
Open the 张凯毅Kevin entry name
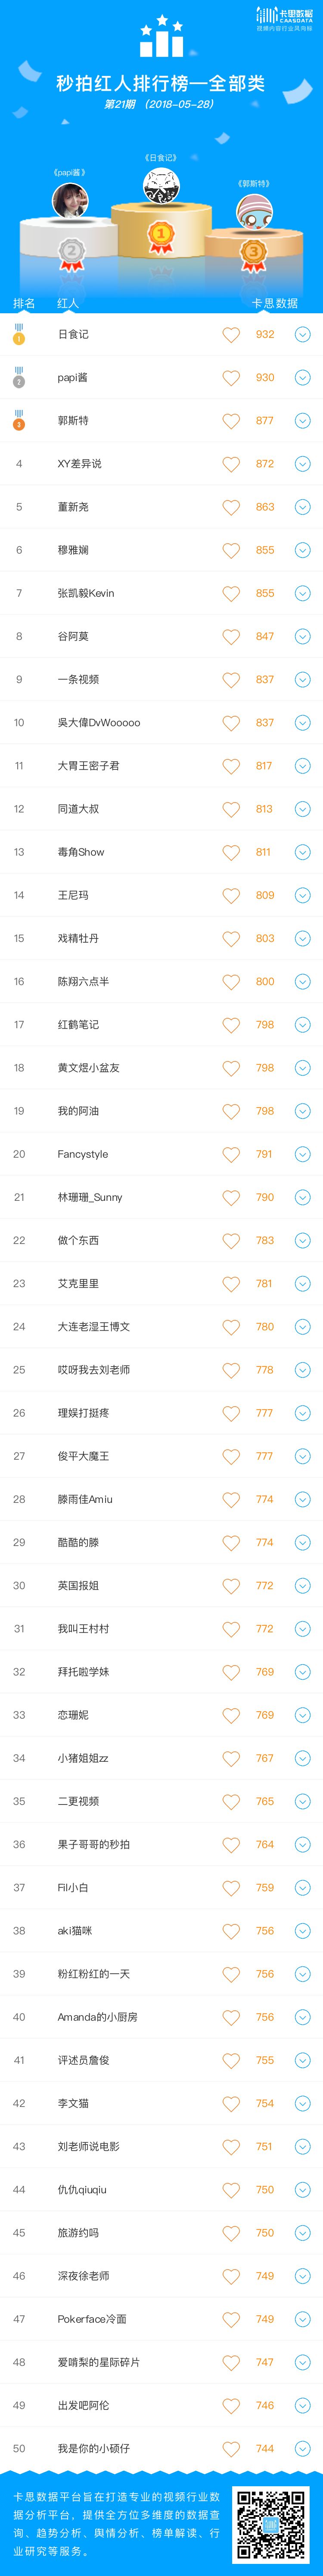[86, 593]
